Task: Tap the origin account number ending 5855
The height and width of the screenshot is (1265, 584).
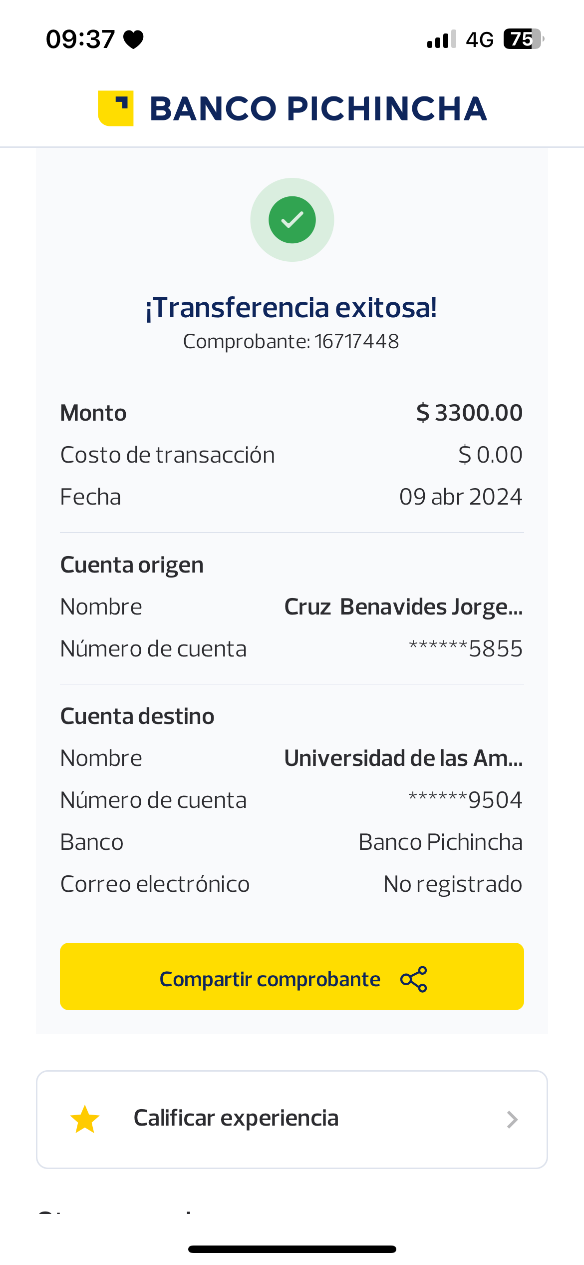Action: tap(465, 649)
